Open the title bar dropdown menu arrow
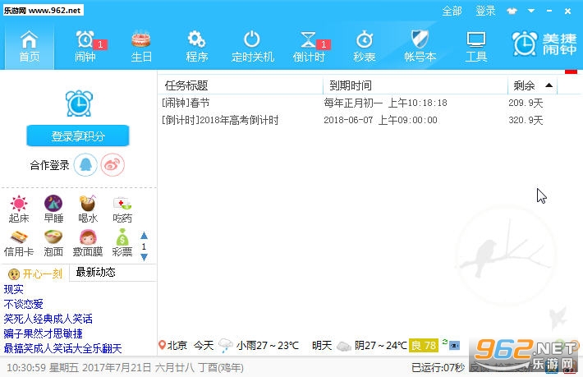The width and height of the screenshot is (583, 377). point(531,11)
